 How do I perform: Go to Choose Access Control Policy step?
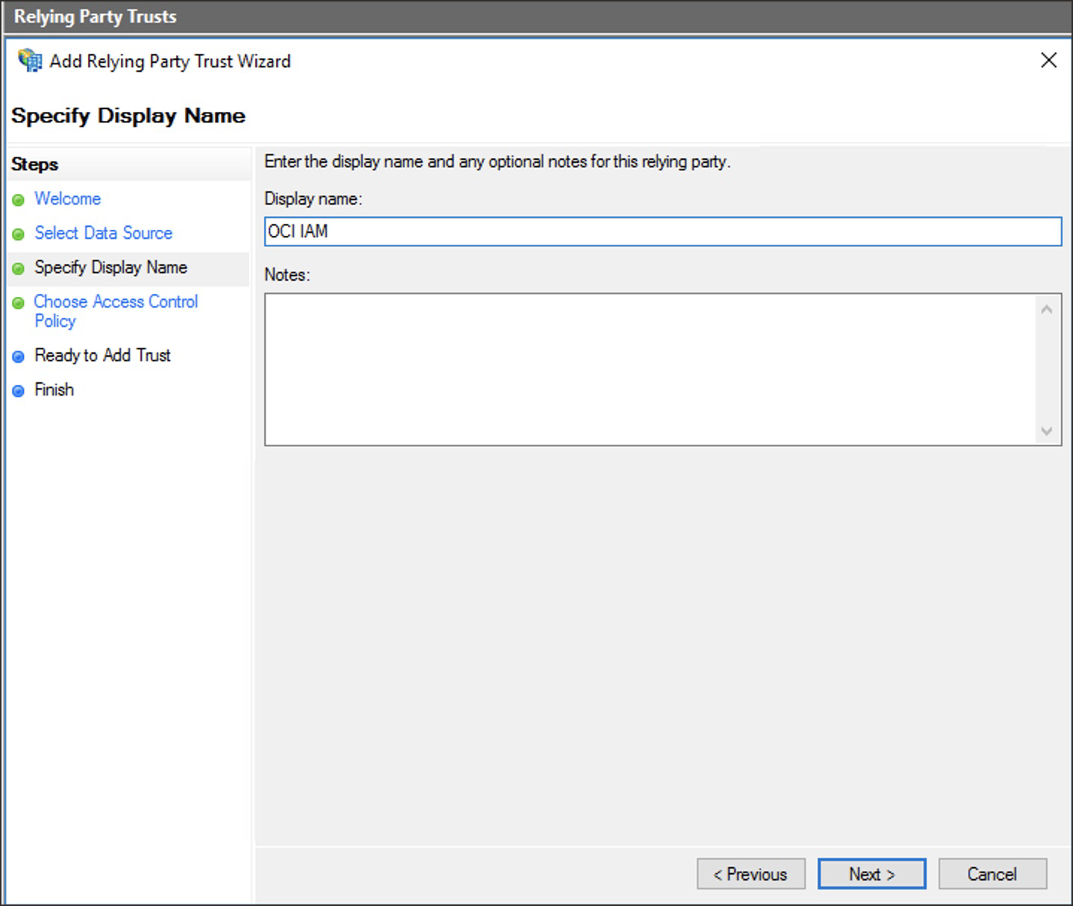coord(116,302)
